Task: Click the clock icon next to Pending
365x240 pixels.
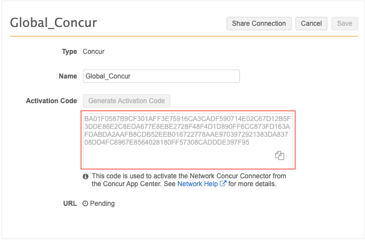Action: tap(85, 204)
